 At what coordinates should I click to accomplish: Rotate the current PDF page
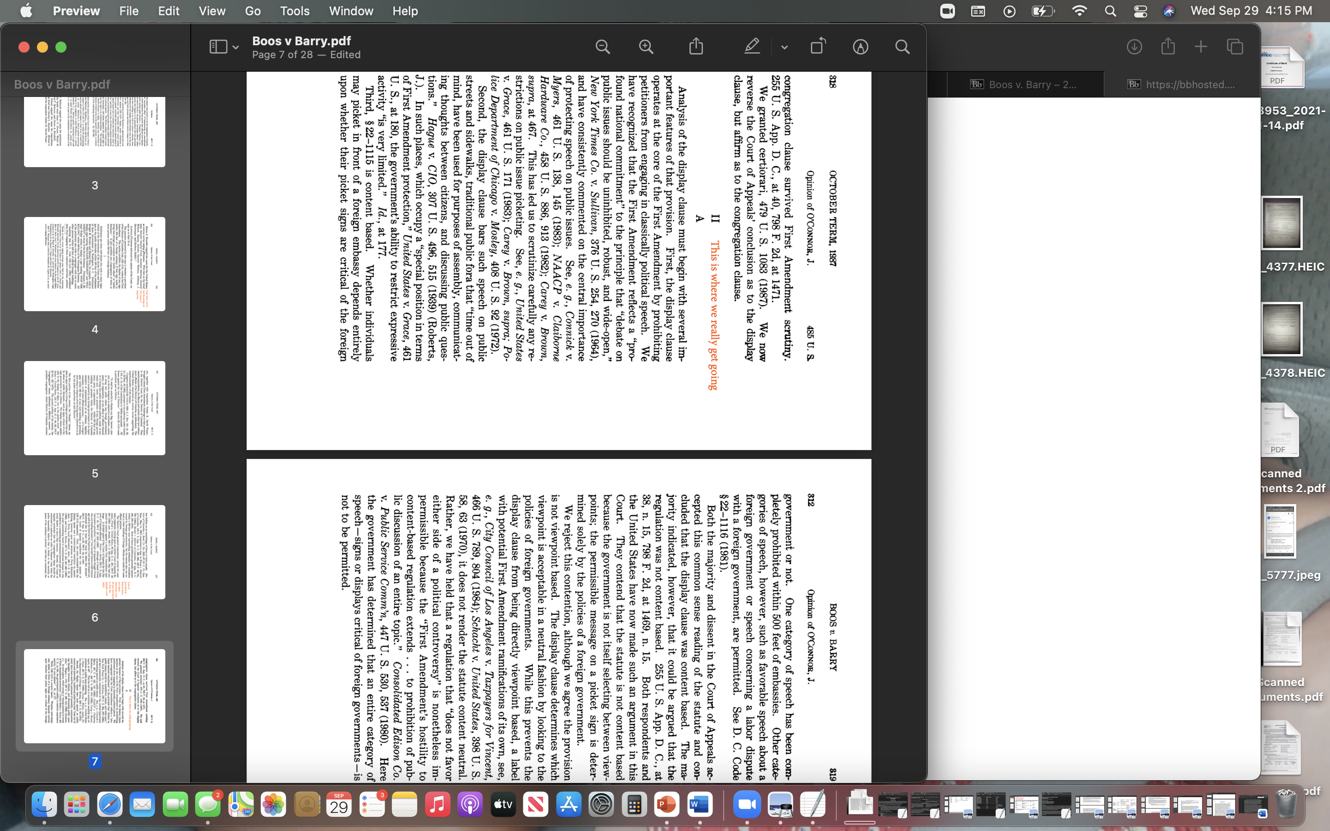click(x=818, y=47)
